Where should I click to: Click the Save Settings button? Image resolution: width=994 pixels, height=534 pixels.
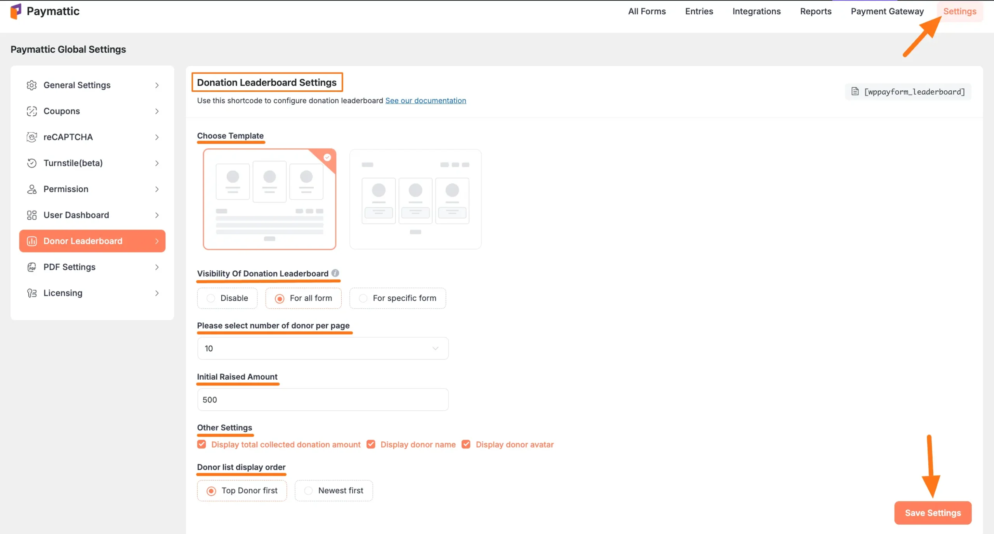[933, 513]
